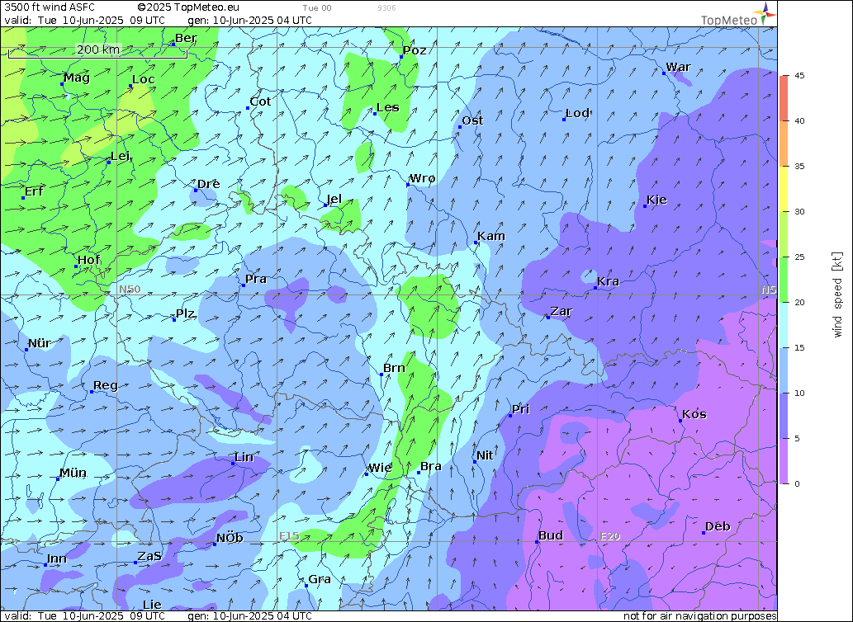Click the "War" city label
The width and height of the screenshot is (853, 622).
679,67
